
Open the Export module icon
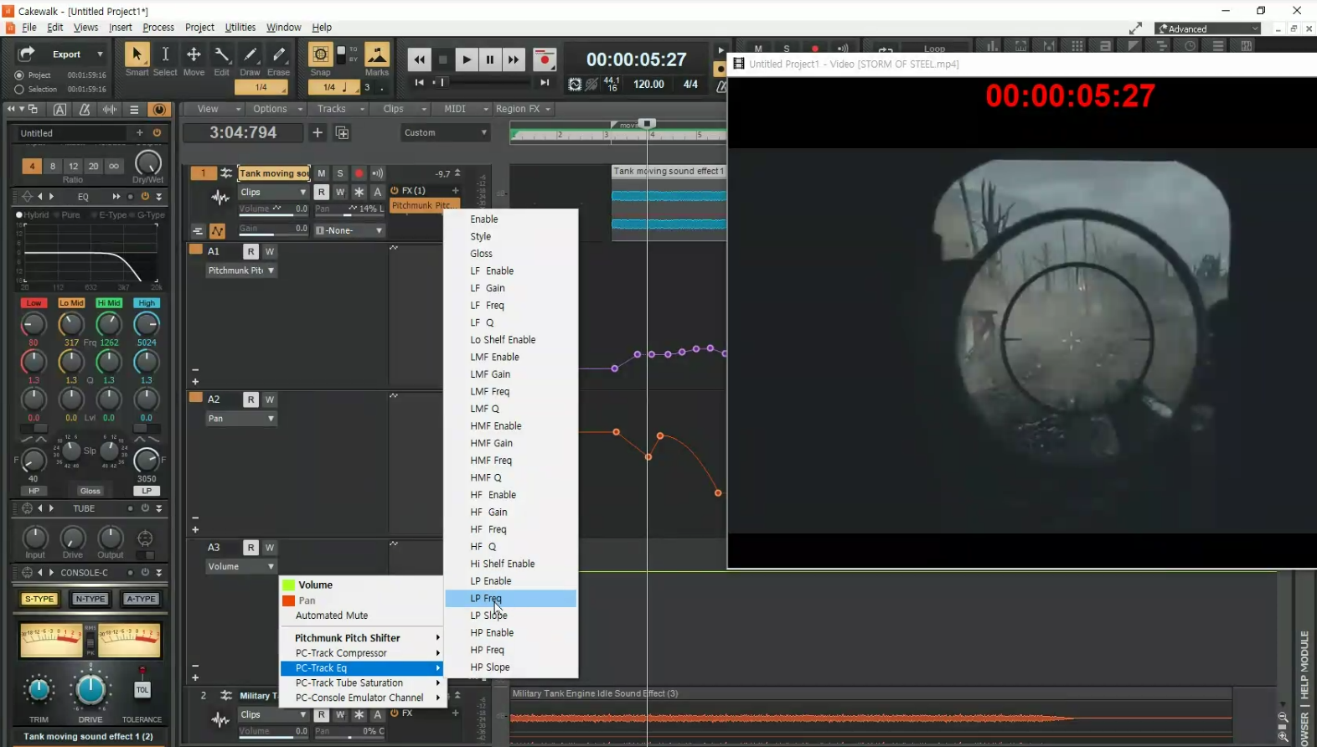(27, 54)
